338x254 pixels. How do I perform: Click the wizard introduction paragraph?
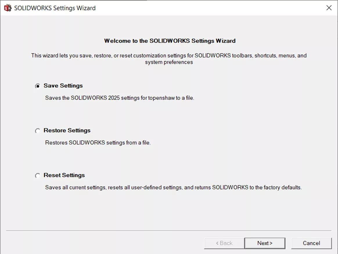click(x=169, y=59)
